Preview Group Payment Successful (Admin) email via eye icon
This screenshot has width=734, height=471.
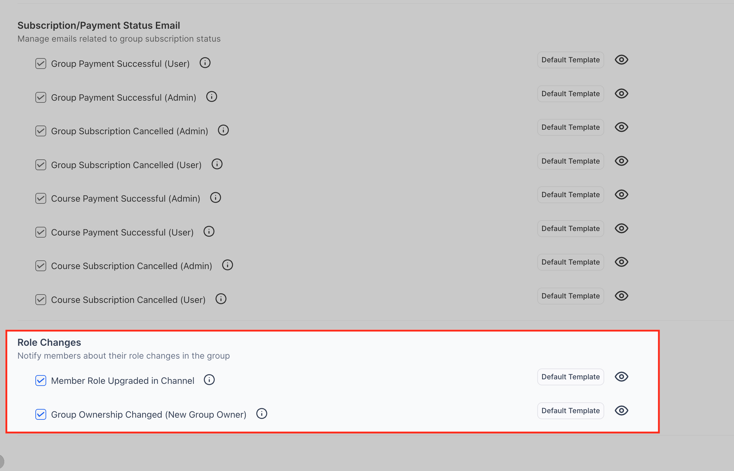pyautogui.click(x=621, y=93)
